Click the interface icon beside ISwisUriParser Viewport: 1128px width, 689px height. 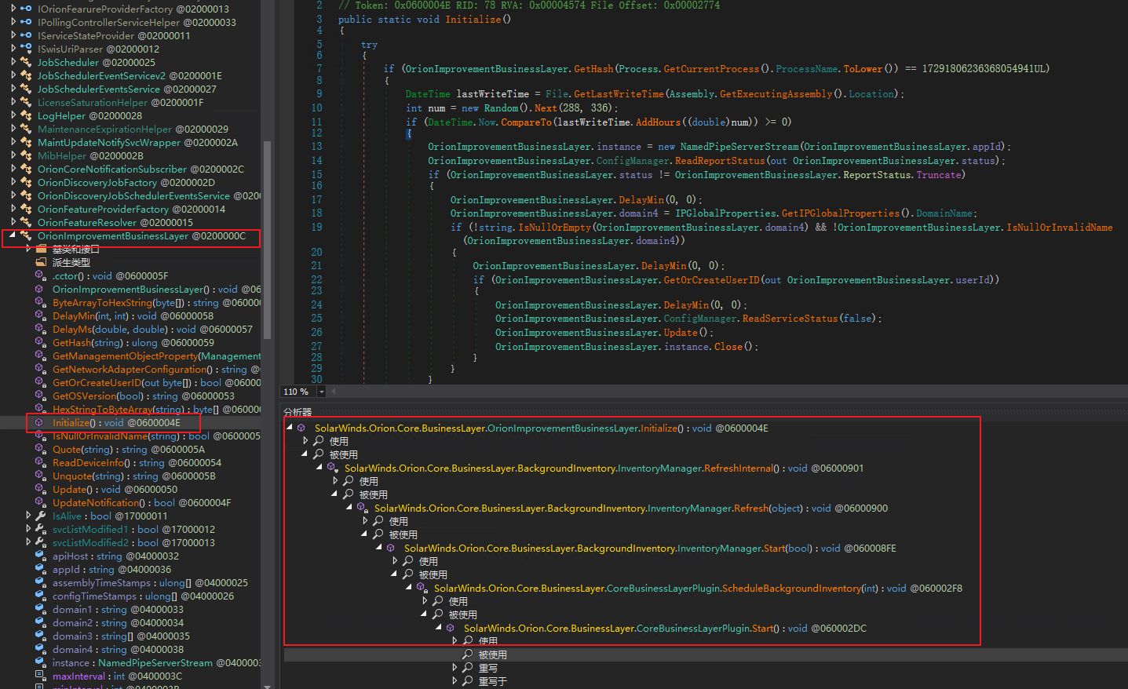click(x=26, y=49)
